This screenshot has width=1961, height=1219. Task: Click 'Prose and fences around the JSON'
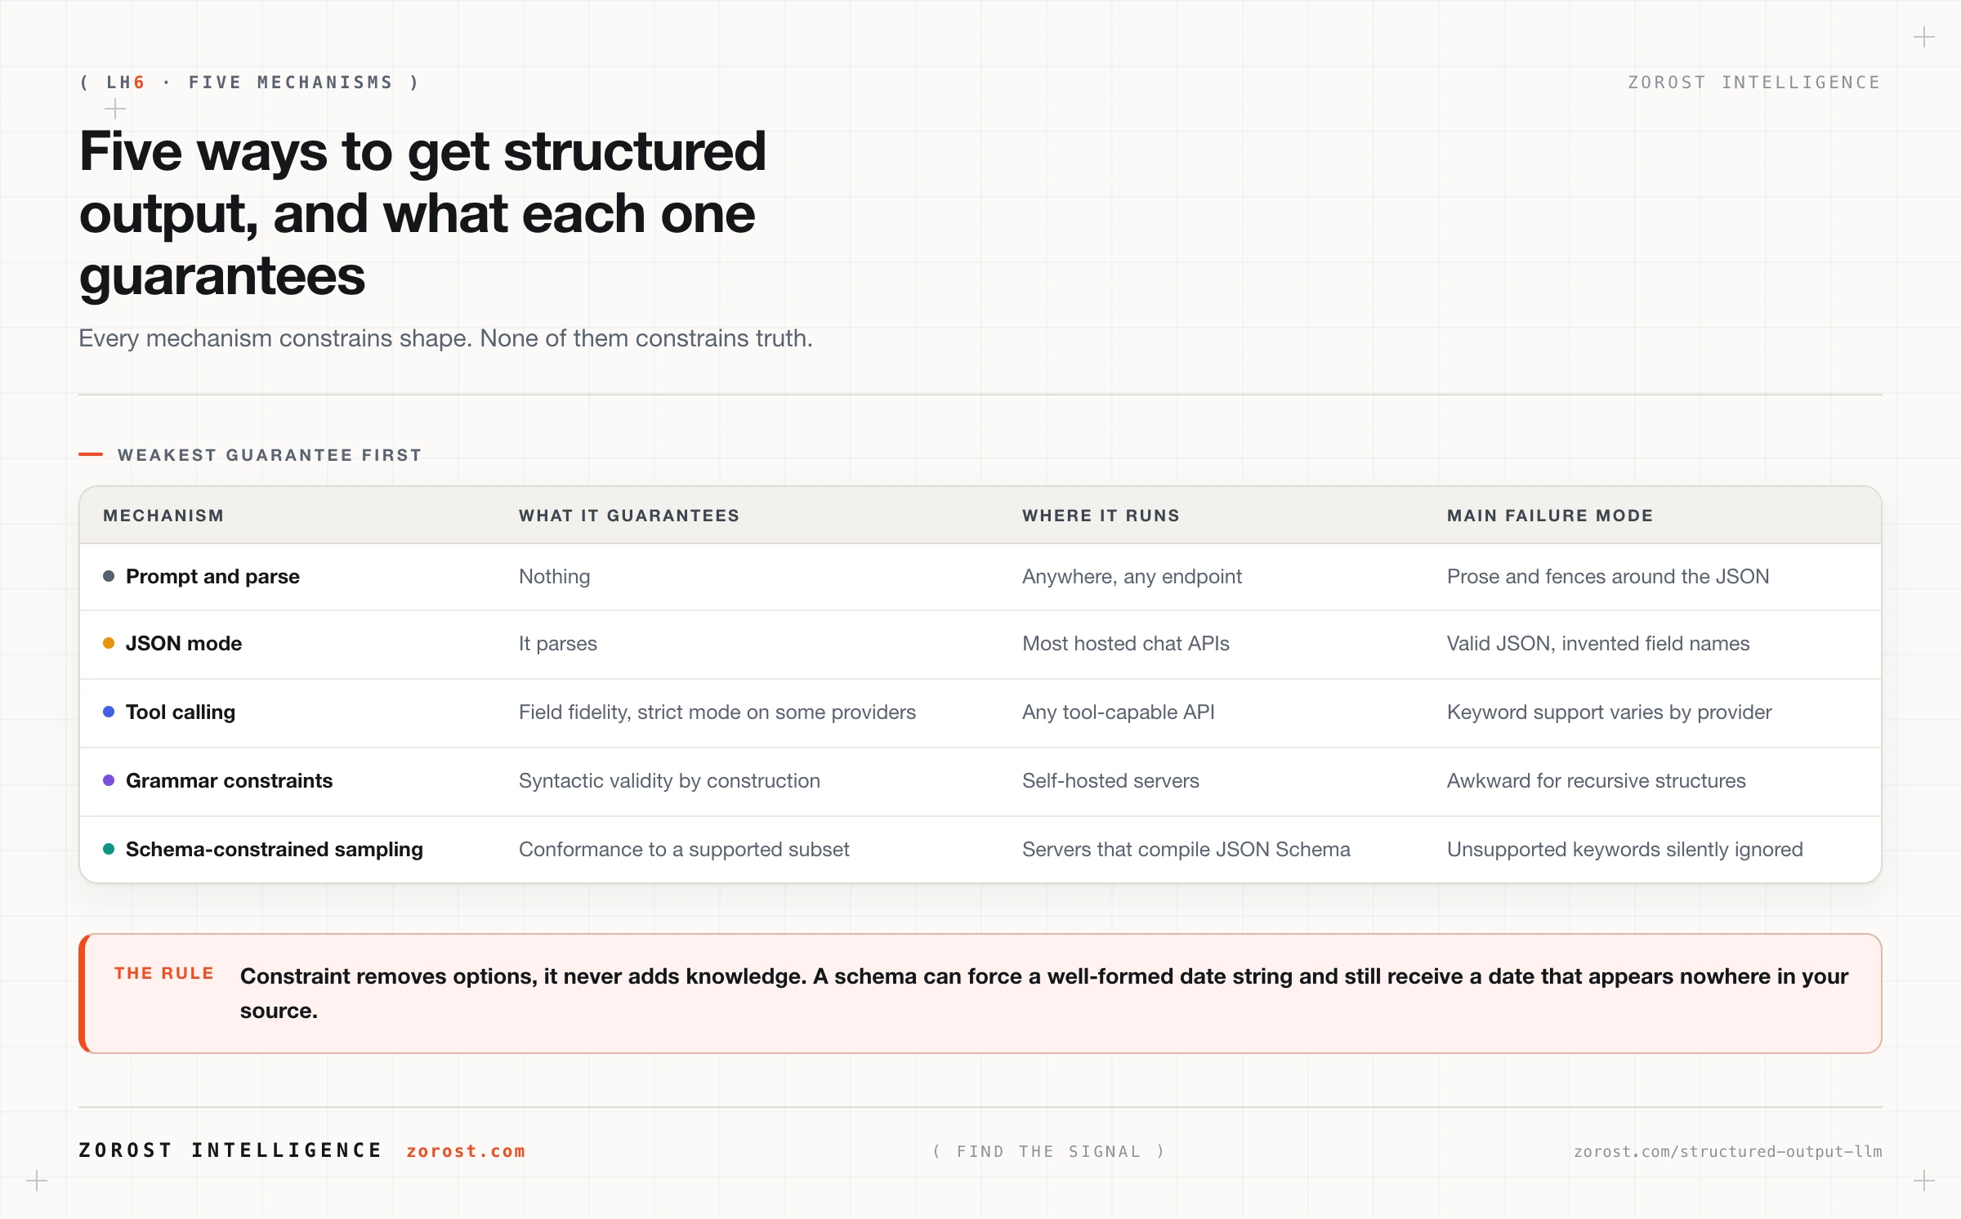tap(1608, 577)
